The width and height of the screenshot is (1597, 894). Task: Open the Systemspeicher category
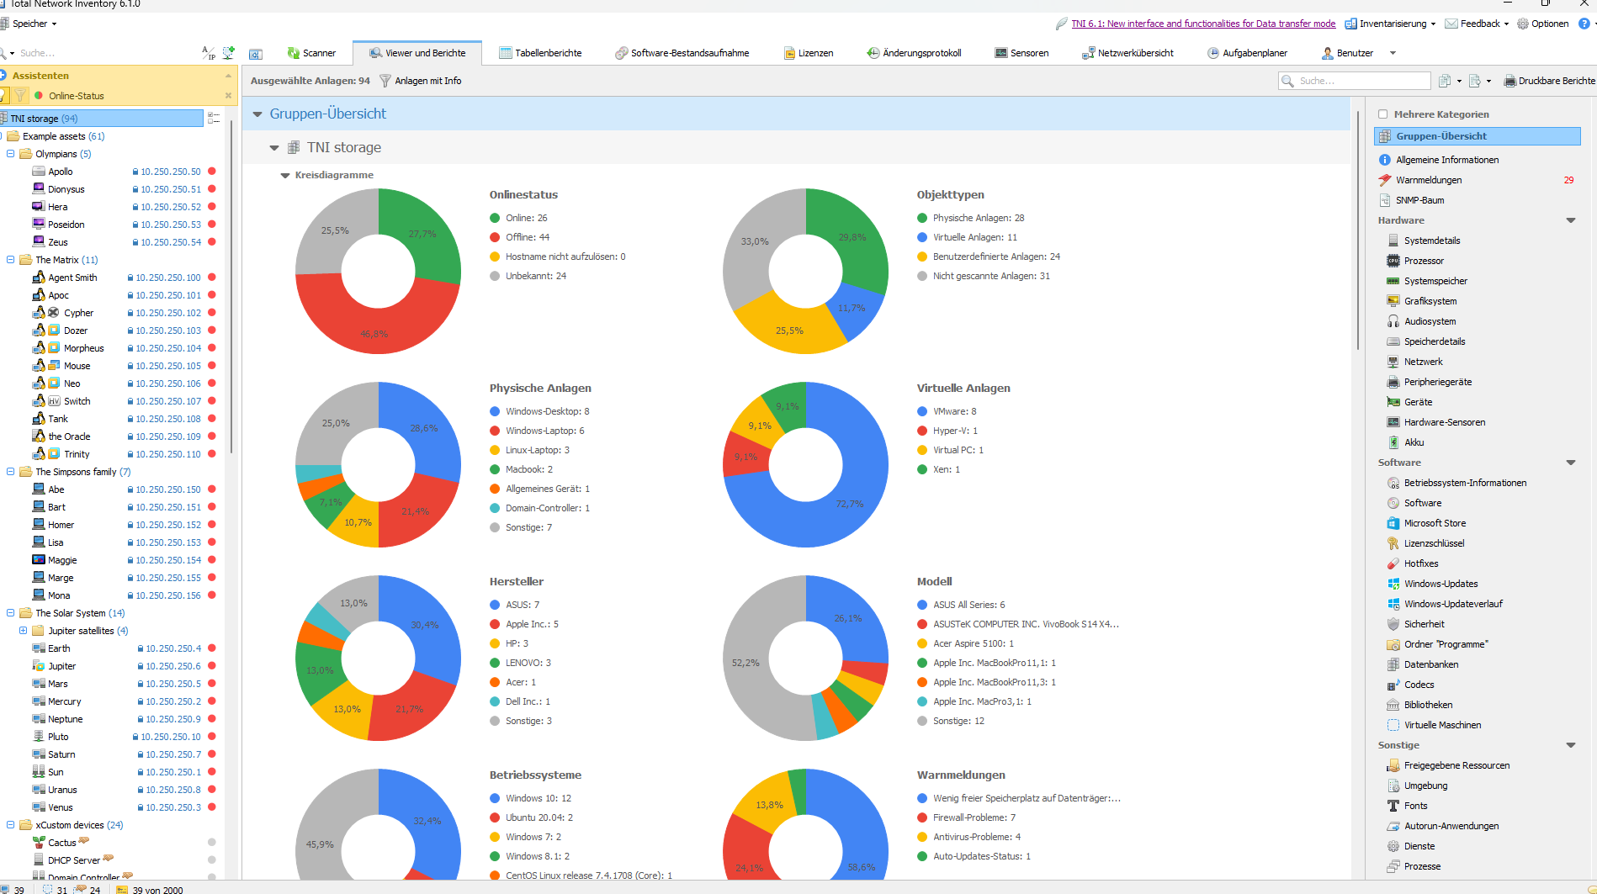point(1435,281)
